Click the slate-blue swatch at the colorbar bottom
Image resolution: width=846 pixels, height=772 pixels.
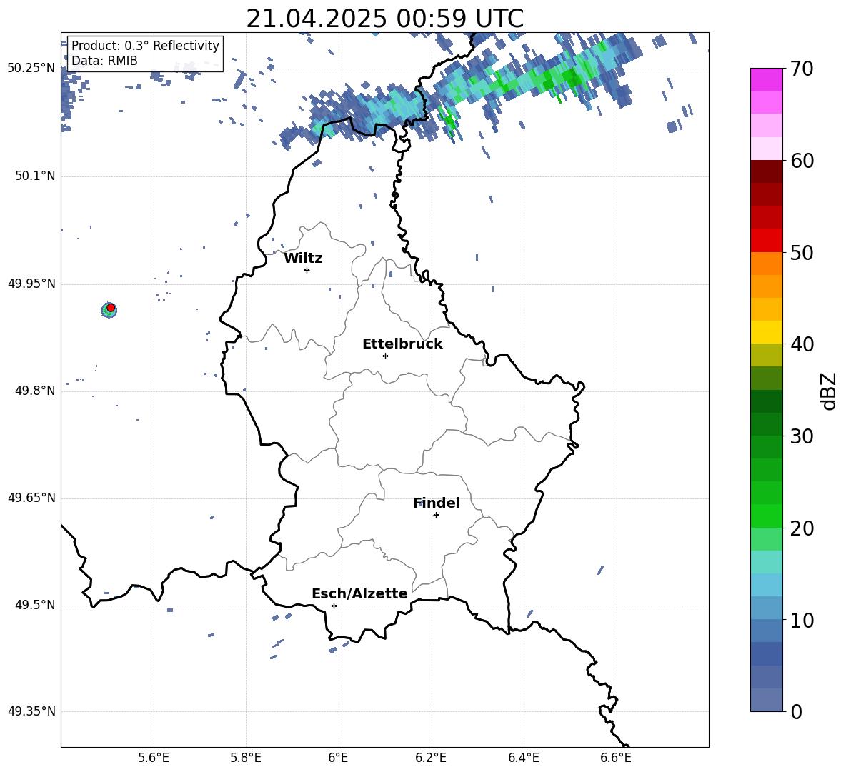pyautogui.click(x=766, y=700)
